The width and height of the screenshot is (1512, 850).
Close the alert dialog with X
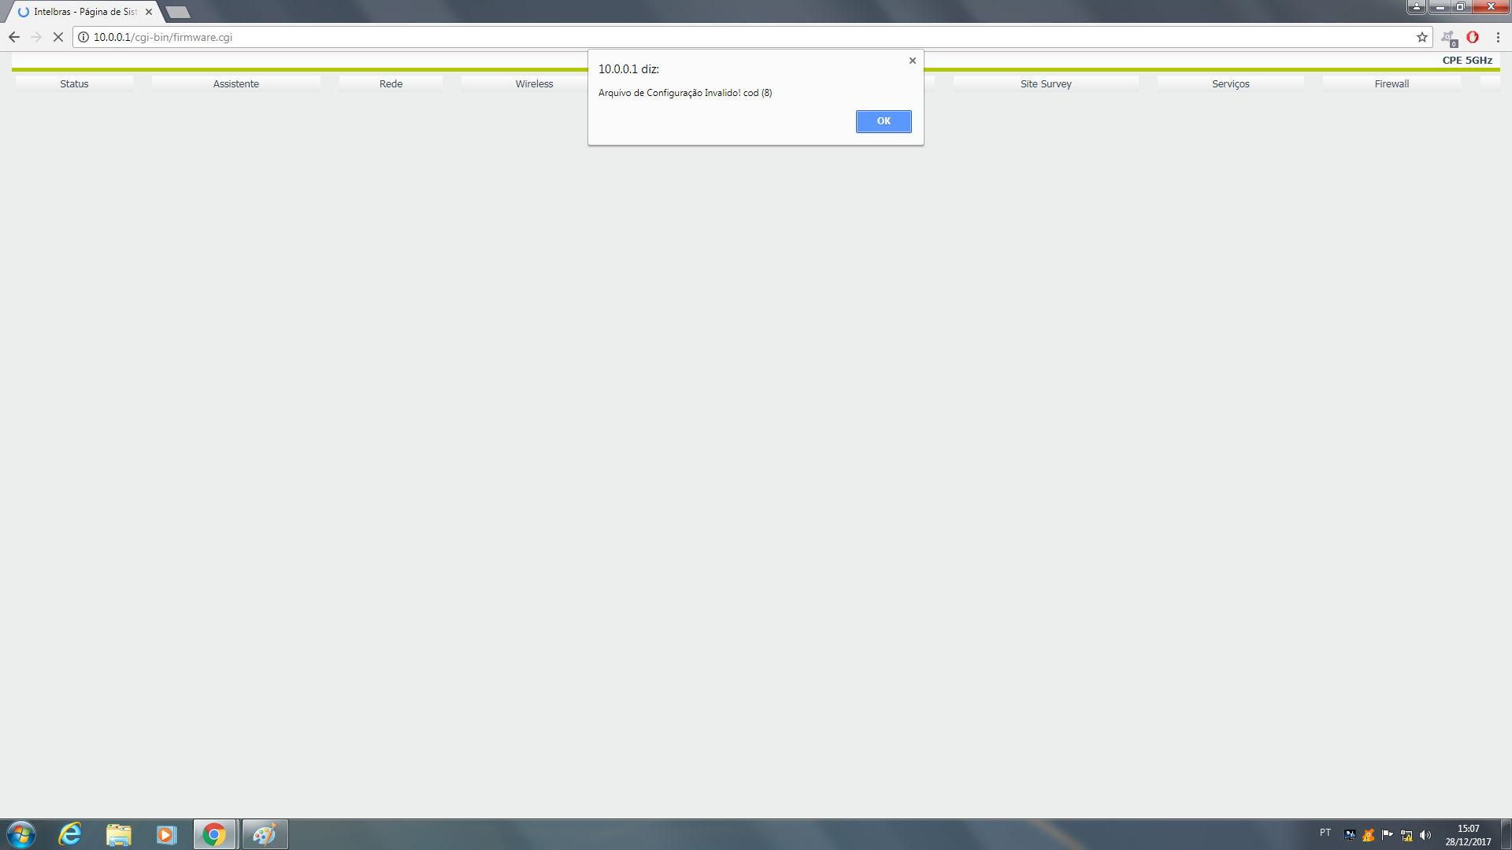[912, 61]
